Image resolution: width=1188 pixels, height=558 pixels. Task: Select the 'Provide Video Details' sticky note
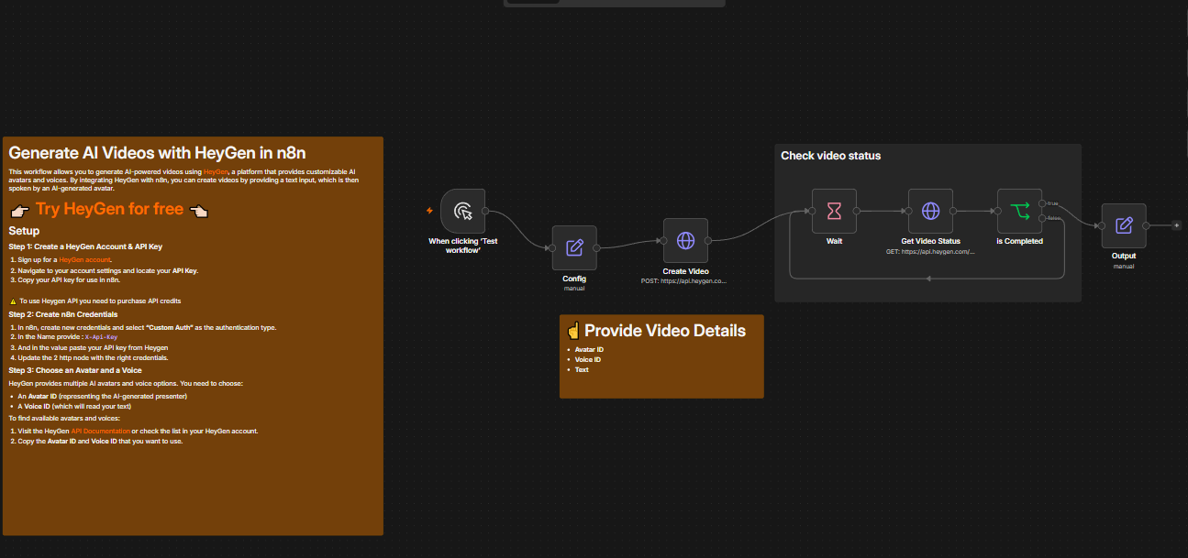pos(661,356)
